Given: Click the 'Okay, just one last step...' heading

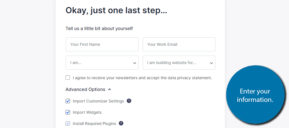Looking at the screenshot, I should coord(116,11).
